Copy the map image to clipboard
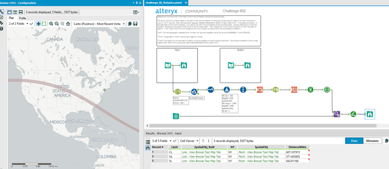Screen dimensions: 389x169 click(x=130, y=24)
